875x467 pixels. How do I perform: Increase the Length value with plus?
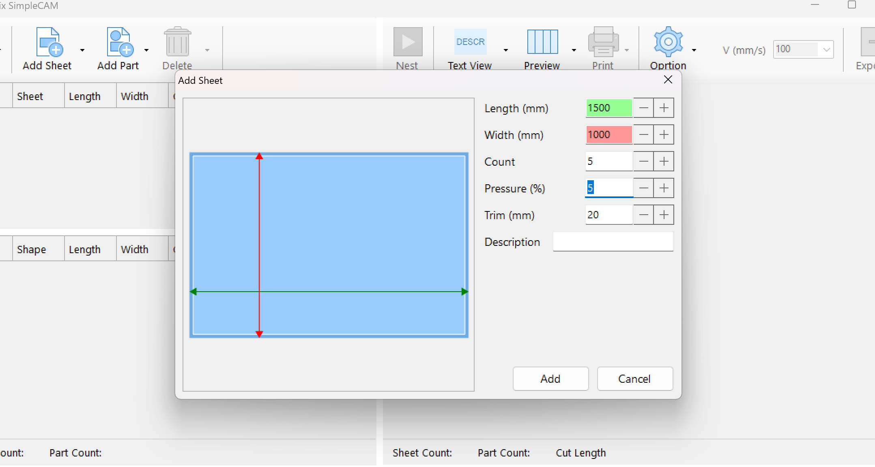(x=664, y=108)
